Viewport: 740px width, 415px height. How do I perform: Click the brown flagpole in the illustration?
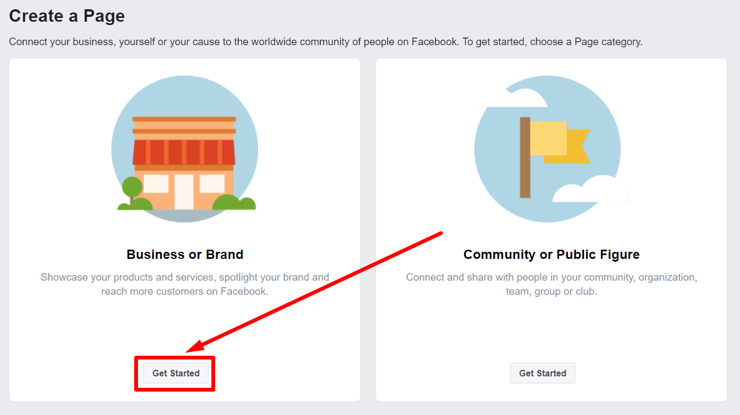pyautogui.click(x=525, y=157)
